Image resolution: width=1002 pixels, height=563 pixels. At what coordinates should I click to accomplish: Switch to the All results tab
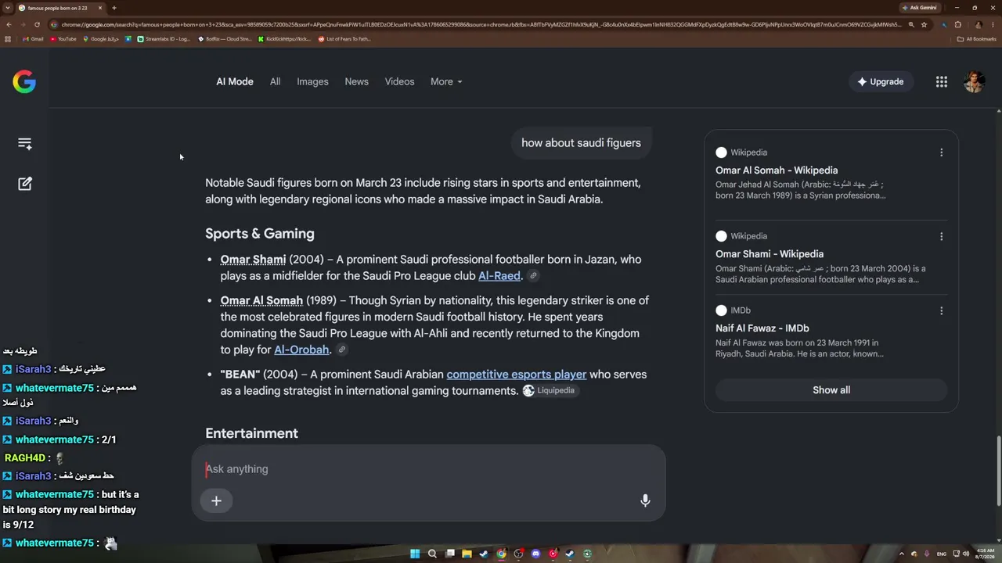(x=275, y=81)
